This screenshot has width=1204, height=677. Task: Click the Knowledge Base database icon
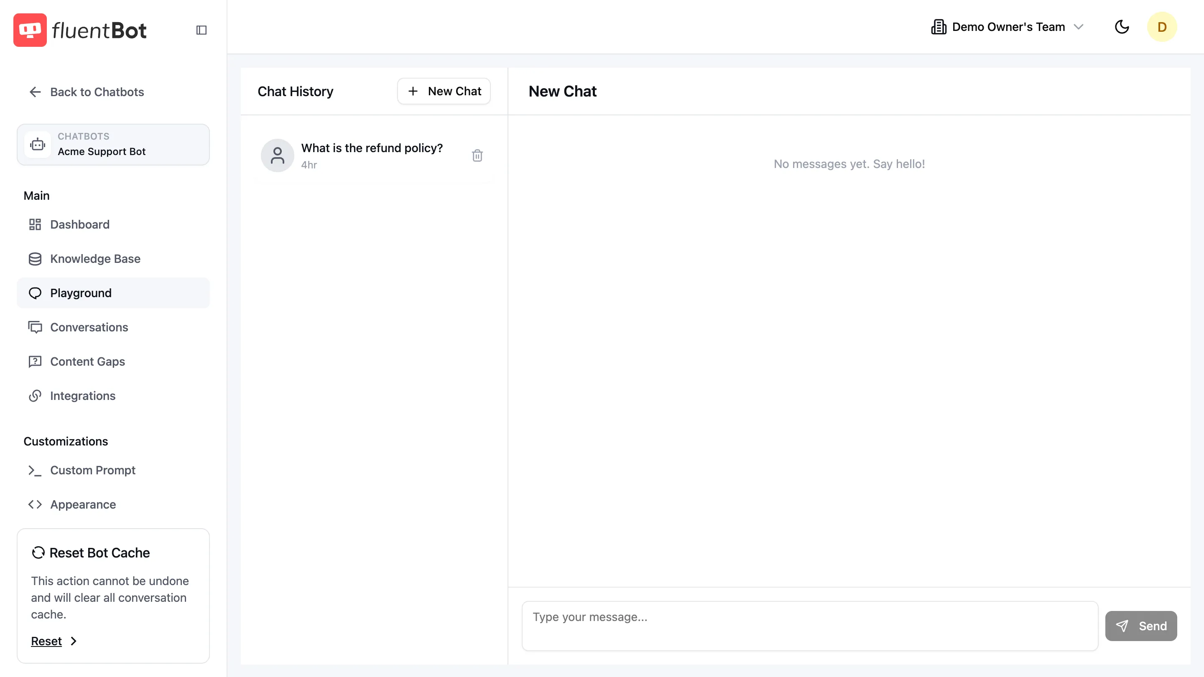(x=35, y=259)
